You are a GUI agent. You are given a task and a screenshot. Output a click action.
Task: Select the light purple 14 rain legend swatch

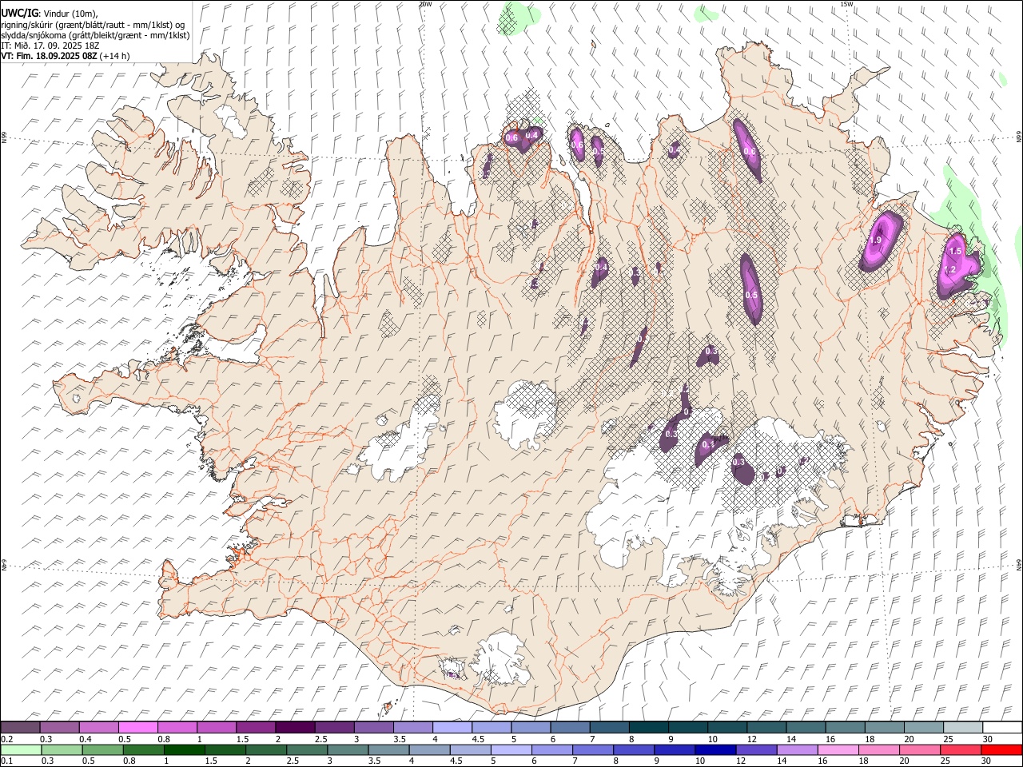pos(798,749)
